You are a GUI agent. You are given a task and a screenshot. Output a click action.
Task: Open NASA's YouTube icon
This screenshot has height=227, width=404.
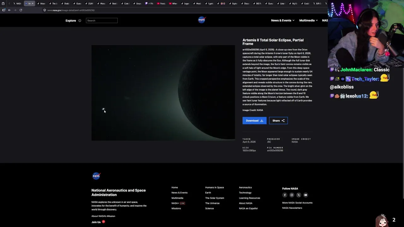pos(306,195)
